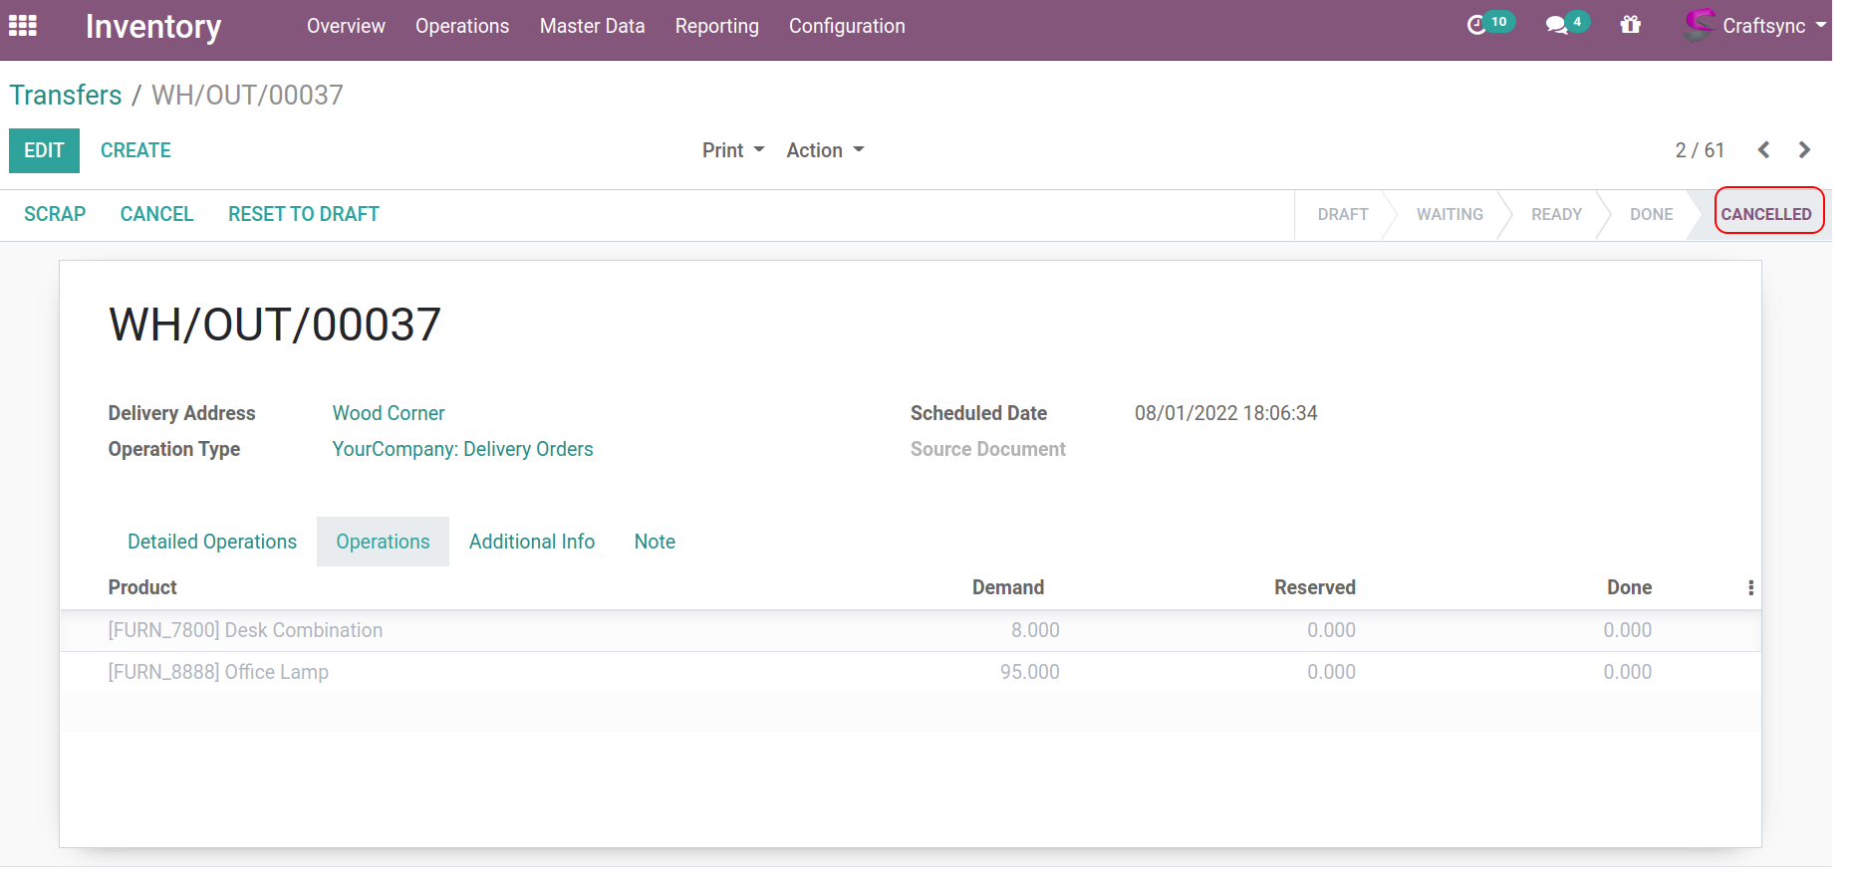Expand the Action dropdown
Viewport: 1852px width, 877px height.
tap(825, 150)
